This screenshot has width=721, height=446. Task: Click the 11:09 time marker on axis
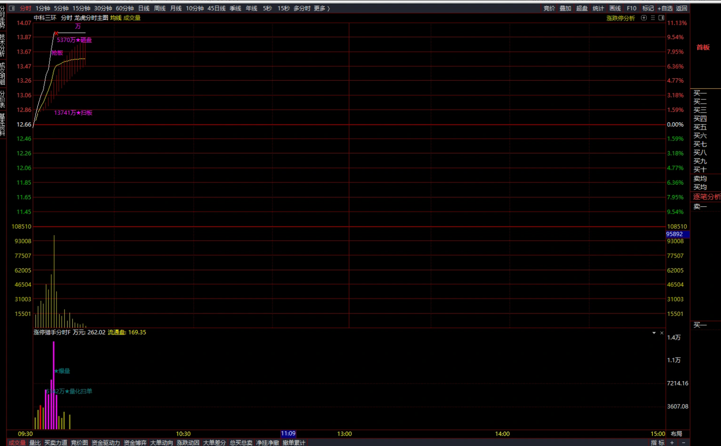coord(288,434)
